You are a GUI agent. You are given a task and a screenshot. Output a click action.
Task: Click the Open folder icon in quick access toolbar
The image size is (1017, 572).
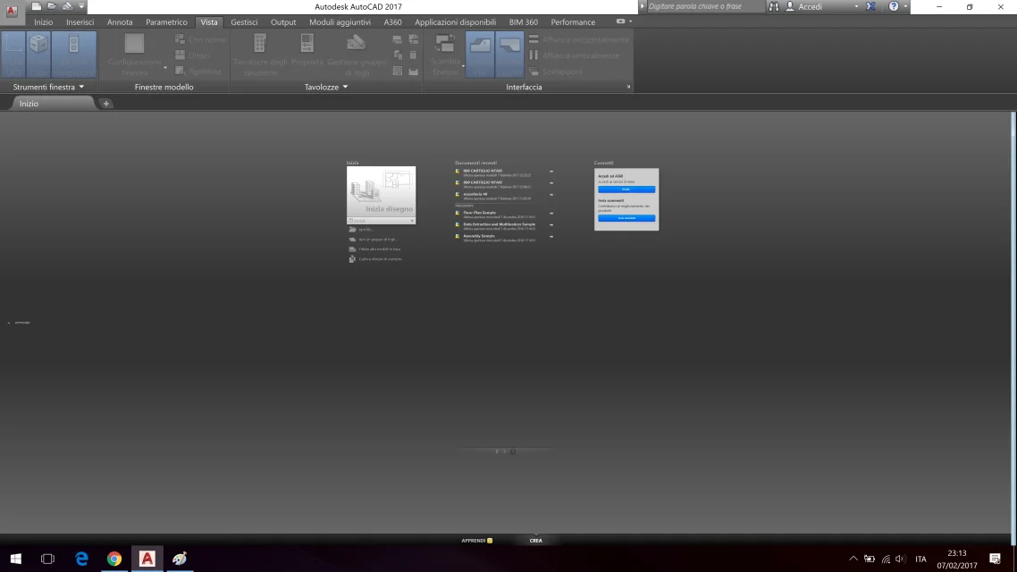[x=52, y=6]
